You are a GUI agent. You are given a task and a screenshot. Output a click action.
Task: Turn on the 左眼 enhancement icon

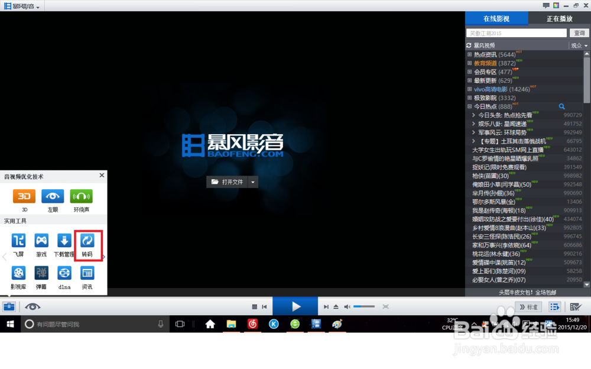point(53,196)
